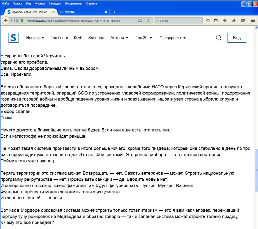
Task: Click the line "Поймите это уже наконец."
Action: pyautogui.click(x=28, y=161)
